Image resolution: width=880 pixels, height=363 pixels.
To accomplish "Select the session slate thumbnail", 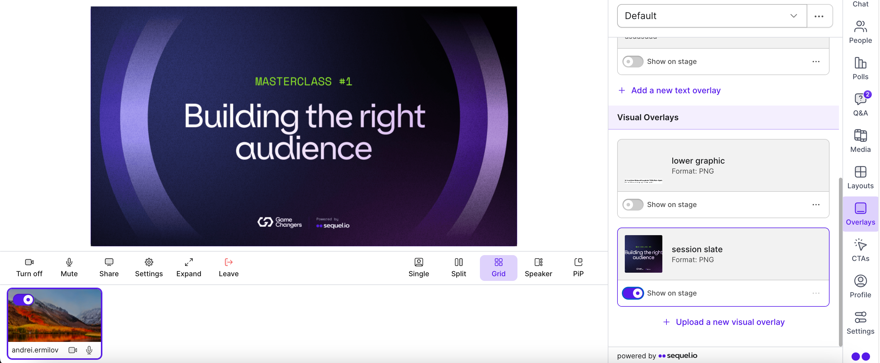I will point(643,254).
